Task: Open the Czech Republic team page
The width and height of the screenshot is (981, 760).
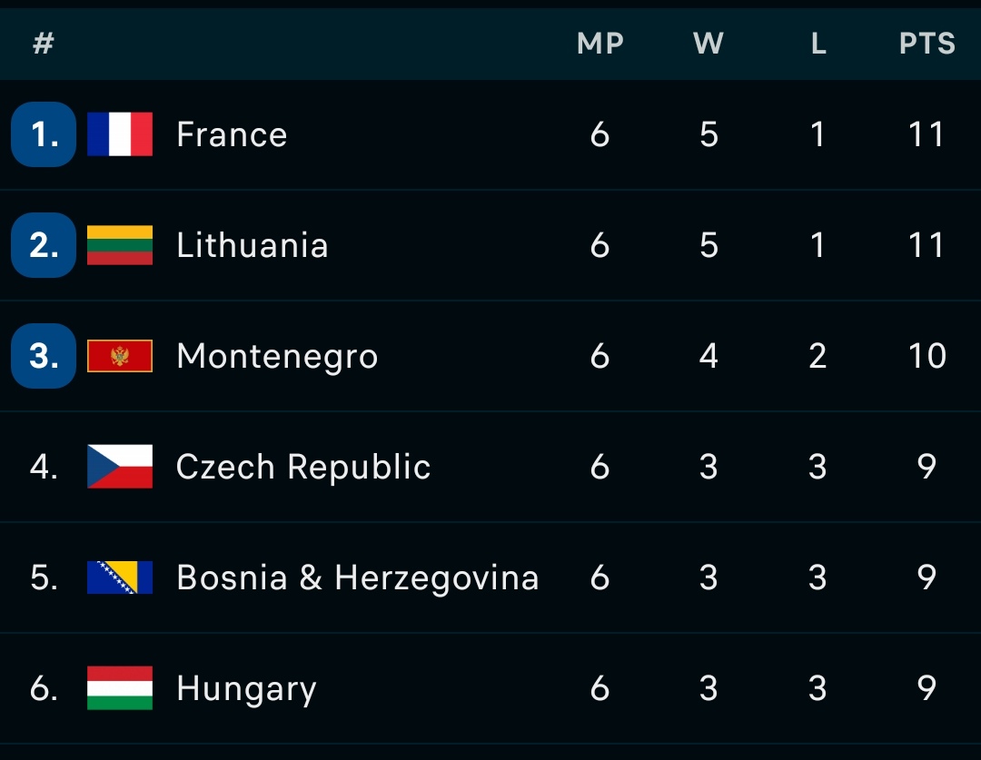Action: (302, 467)
